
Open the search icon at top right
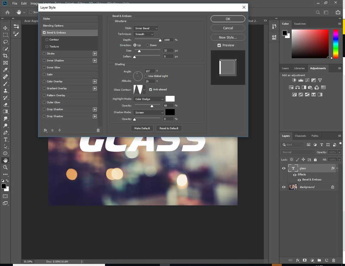coord(318,12)
